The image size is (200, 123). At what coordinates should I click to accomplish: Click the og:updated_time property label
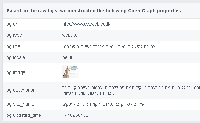(x=24, y=115)
